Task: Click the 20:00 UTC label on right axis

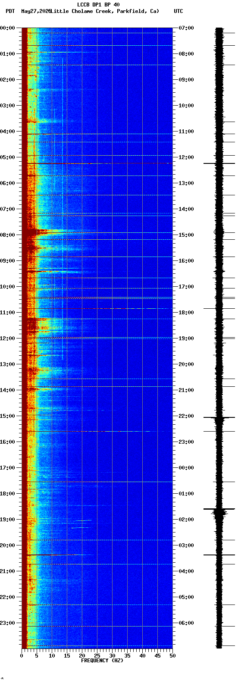Action: point(186,364)
